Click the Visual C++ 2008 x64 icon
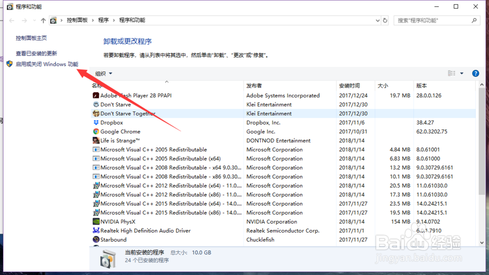Viewport: 489px width, 275px height. (x=96, y=168)
